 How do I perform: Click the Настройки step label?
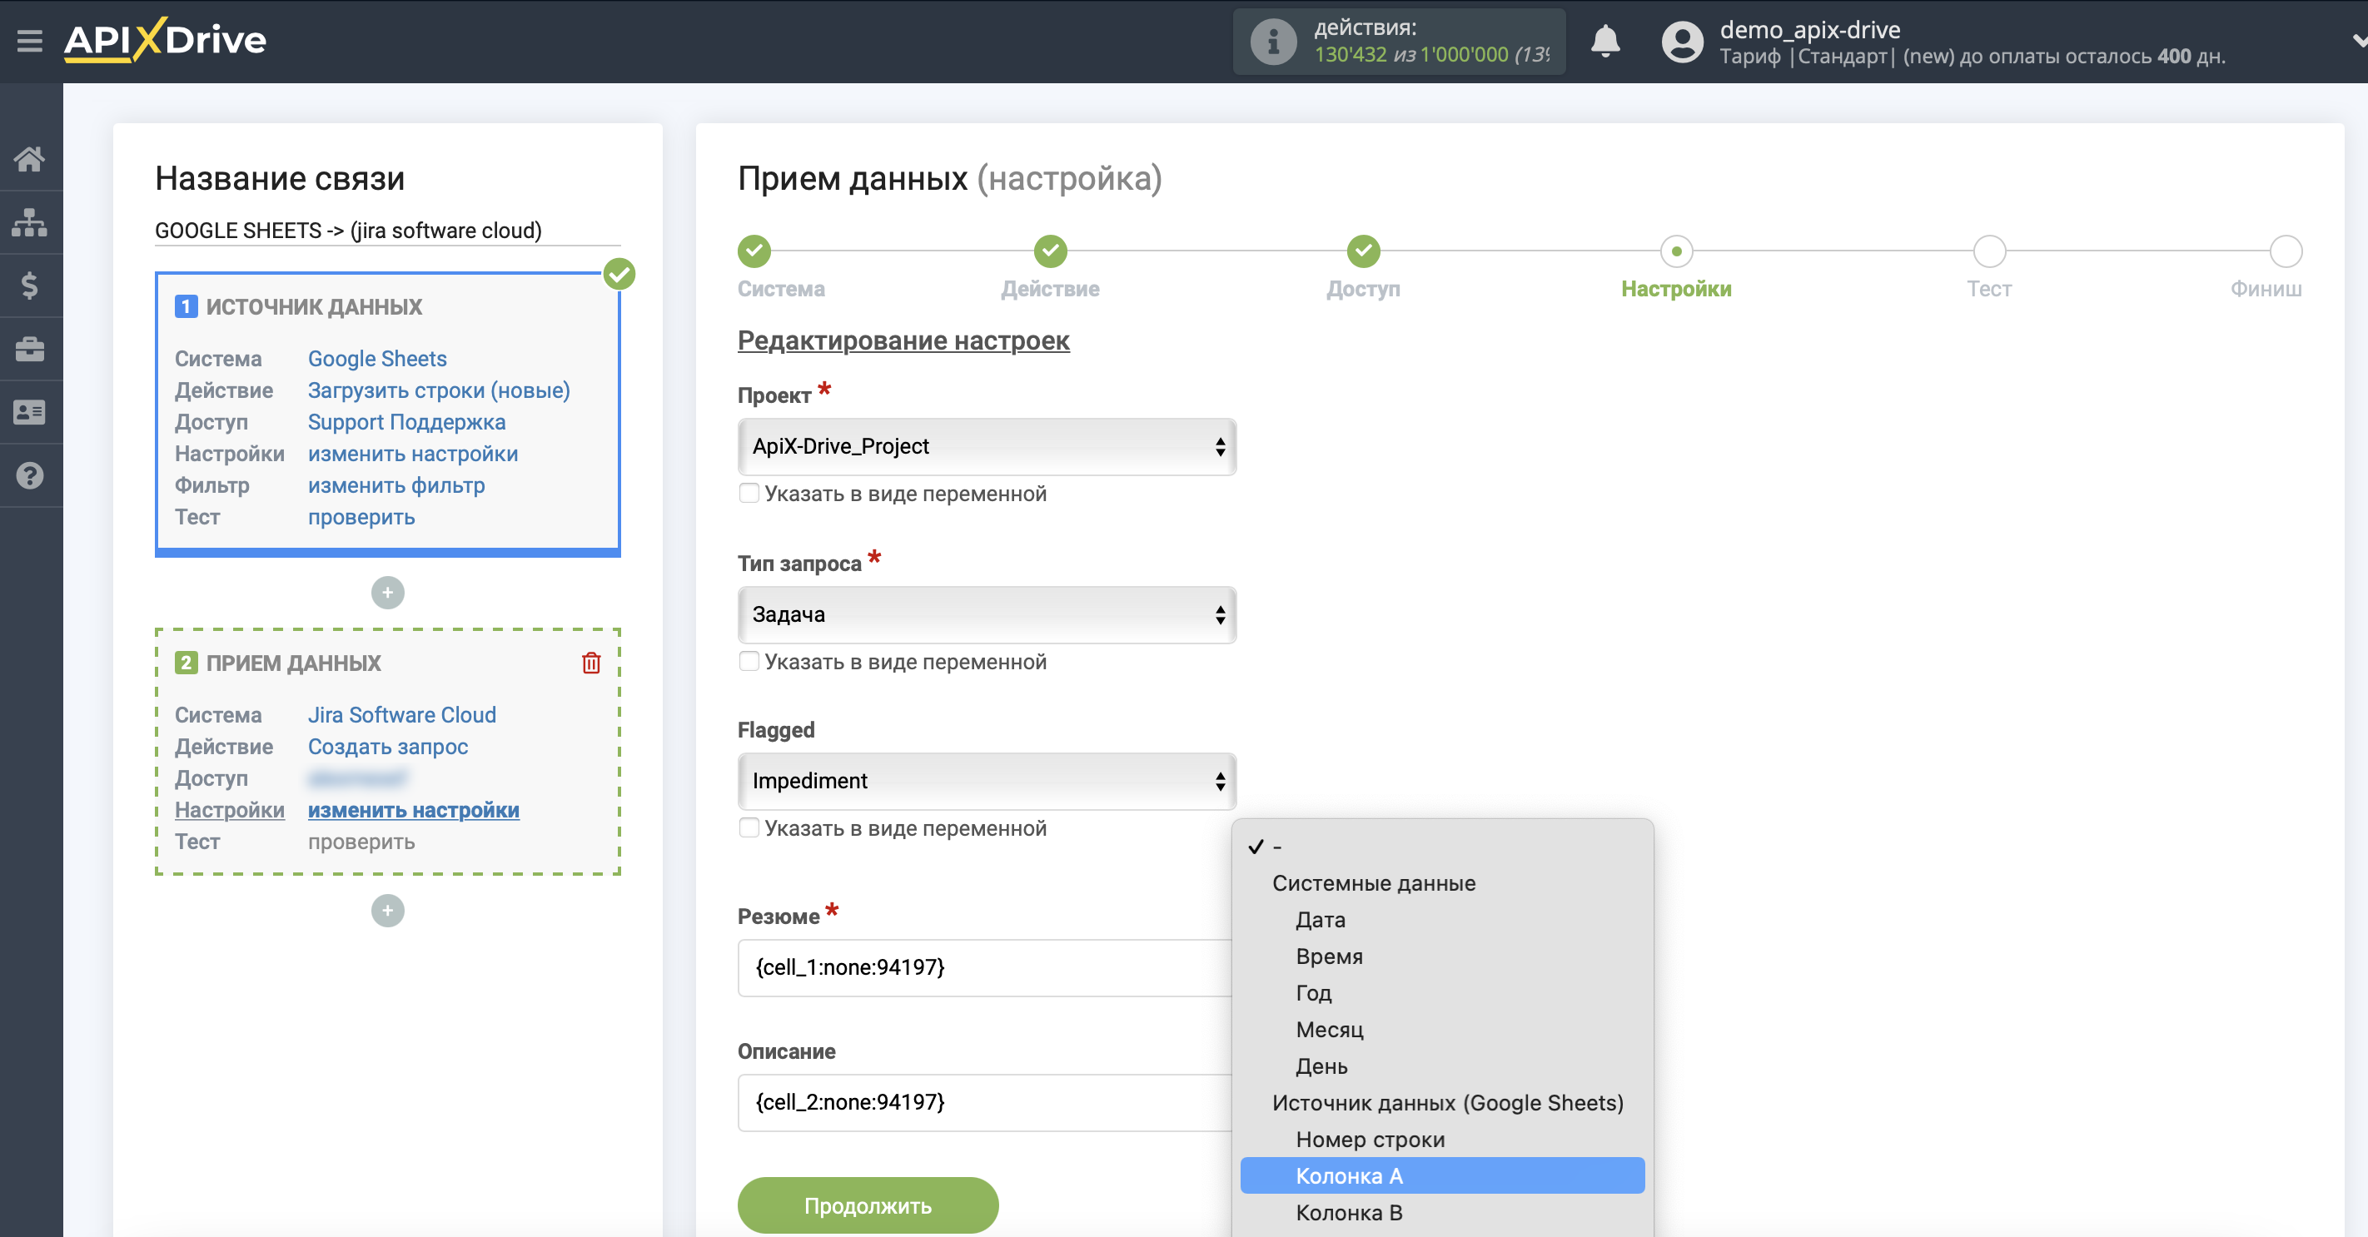[1676, 290]
